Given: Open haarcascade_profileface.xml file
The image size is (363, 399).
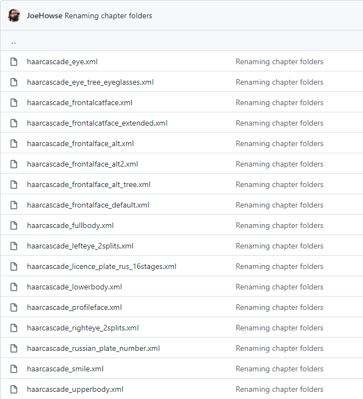Looking at the screenshot, I should pyautogui.click(x=75, y=307).
